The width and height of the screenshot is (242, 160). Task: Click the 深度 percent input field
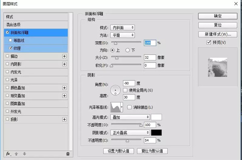click(x=150, y=43)
